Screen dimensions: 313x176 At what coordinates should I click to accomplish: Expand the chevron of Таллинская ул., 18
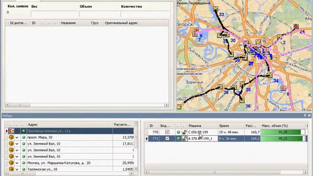click(x=17, y=170)
